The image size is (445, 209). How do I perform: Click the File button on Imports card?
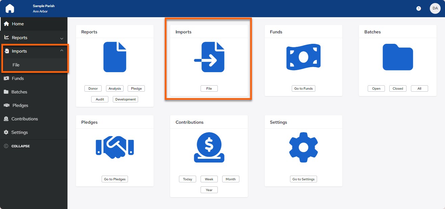[x=209, y=89]
